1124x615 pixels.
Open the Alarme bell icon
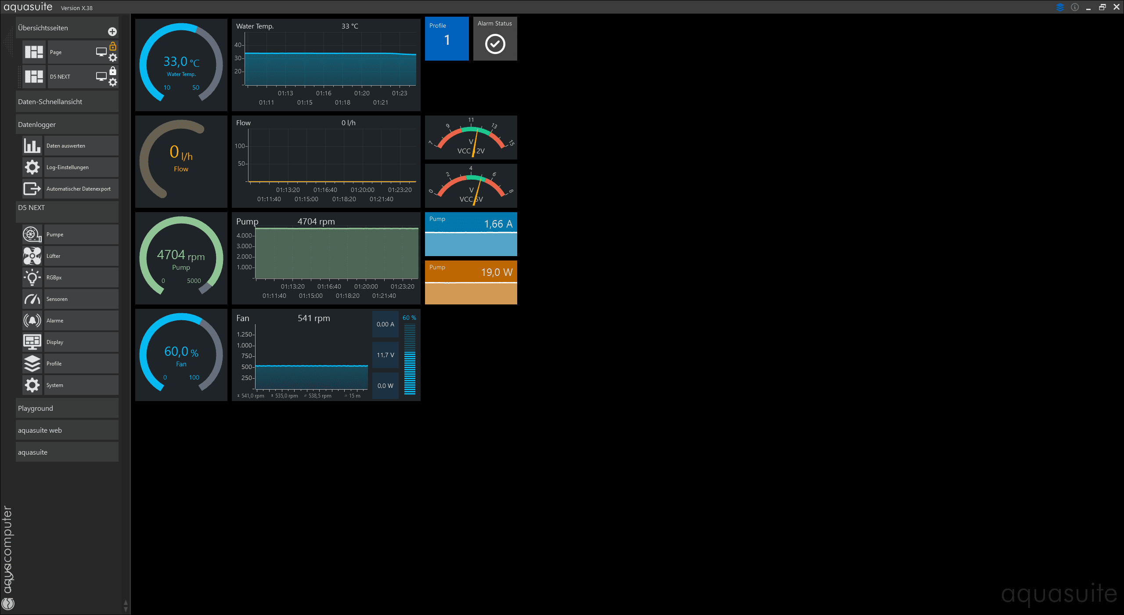point(32,321)
